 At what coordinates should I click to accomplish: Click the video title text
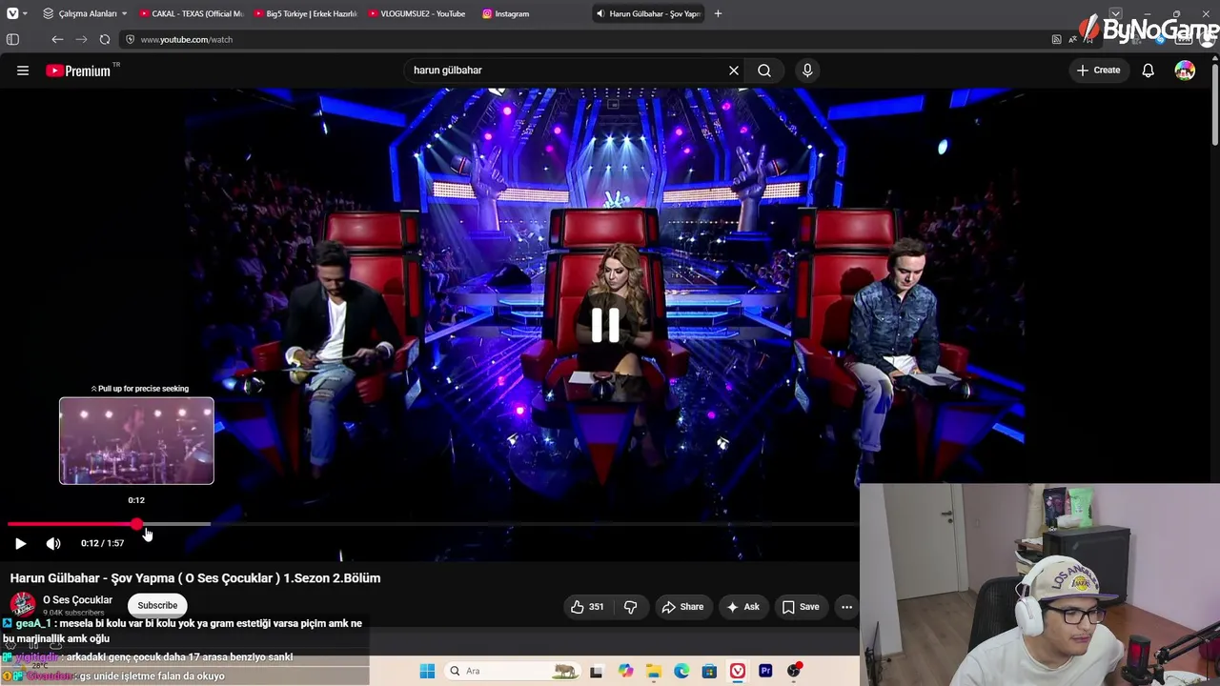195,578
